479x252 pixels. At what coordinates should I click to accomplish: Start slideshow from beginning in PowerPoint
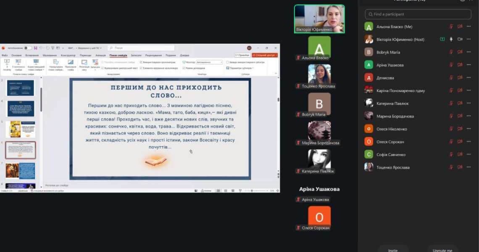(7, 65)
